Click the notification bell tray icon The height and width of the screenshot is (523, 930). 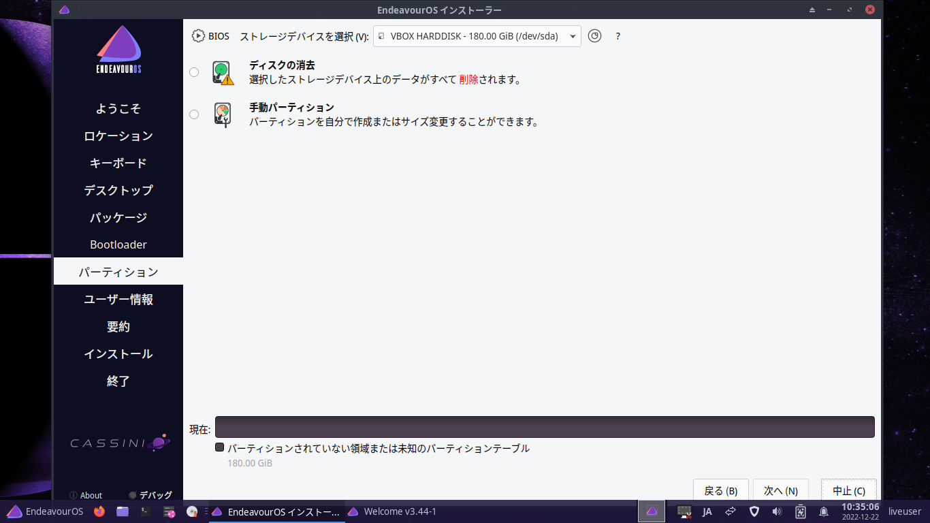point(824,511)
